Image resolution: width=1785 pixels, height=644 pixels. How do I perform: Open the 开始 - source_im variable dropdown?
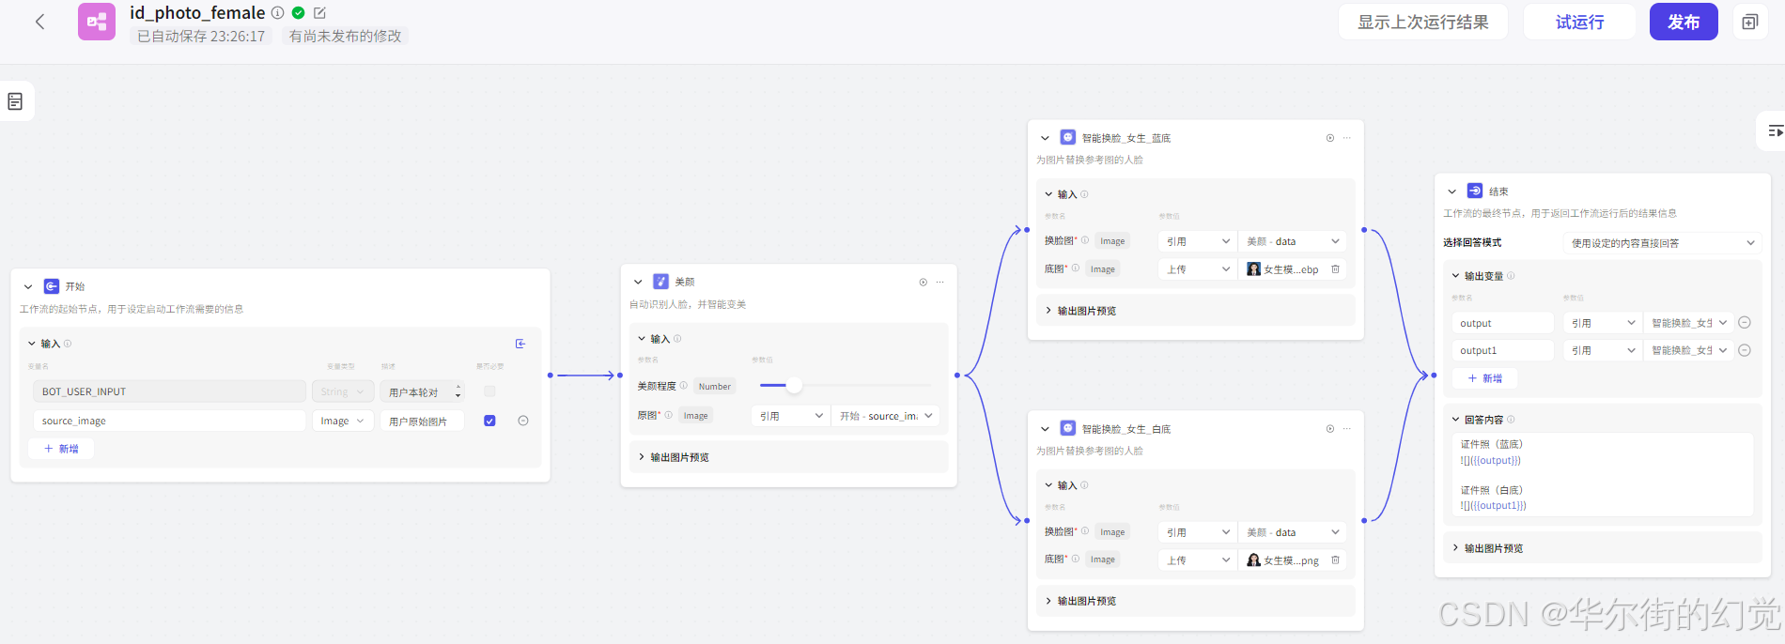886,416
